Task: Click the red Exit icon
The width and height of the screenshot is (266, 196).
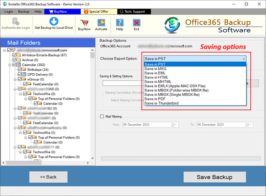Action: tap(136, 23)
